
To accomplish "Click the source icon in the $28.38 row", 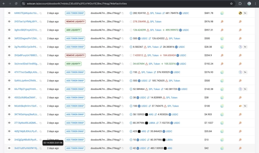I will point(240,47).
